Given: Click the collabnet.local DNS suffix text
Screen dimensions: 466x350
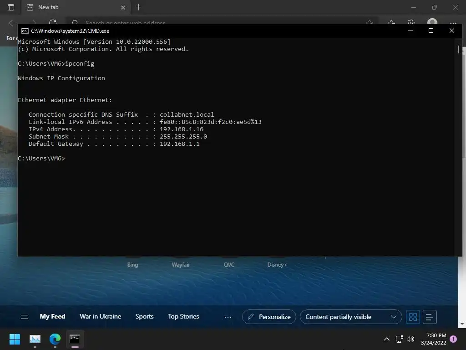Looking at the screenshot, I should tap(187, 114).
